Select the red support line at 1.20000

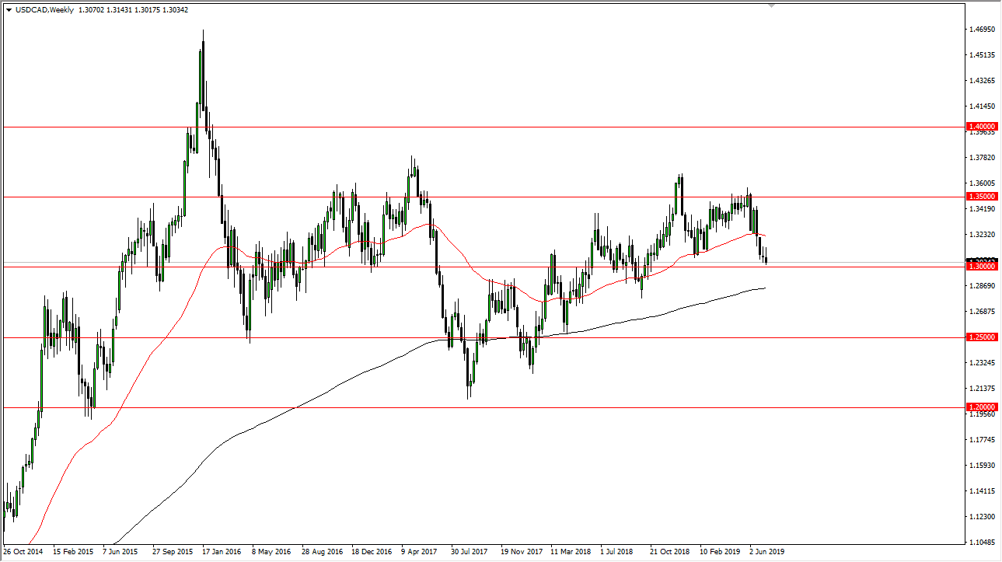(x=466, y=407)
